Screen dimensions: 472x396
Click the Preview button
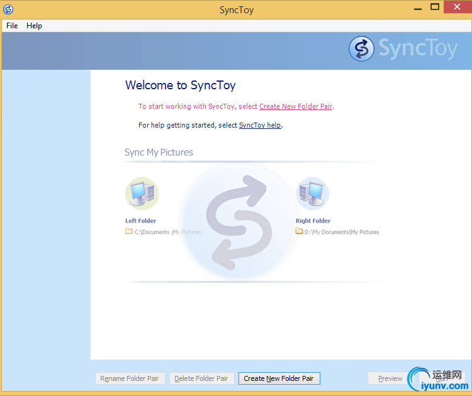[x=390, y=378]
